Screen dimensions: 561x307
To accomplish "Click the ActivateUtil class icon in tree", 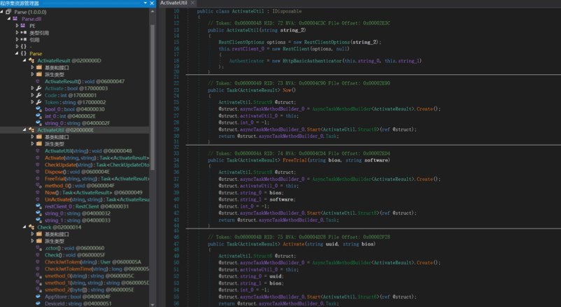I will [x=31, y=130].
